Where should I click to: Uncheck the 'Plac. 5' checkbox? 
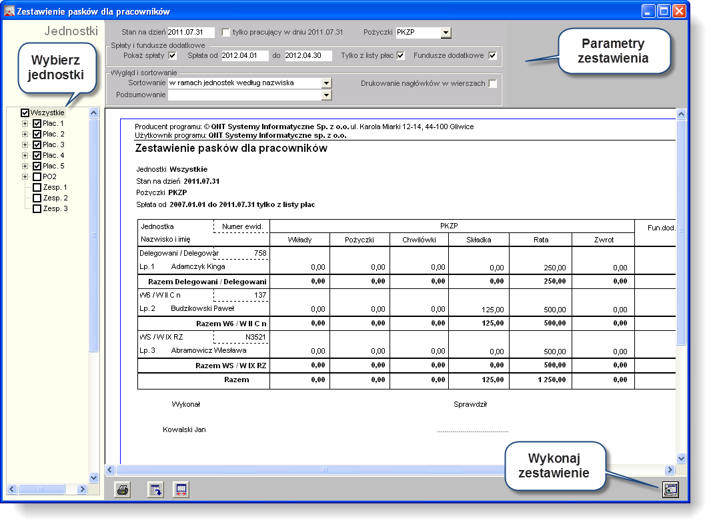tap(37, 166)
